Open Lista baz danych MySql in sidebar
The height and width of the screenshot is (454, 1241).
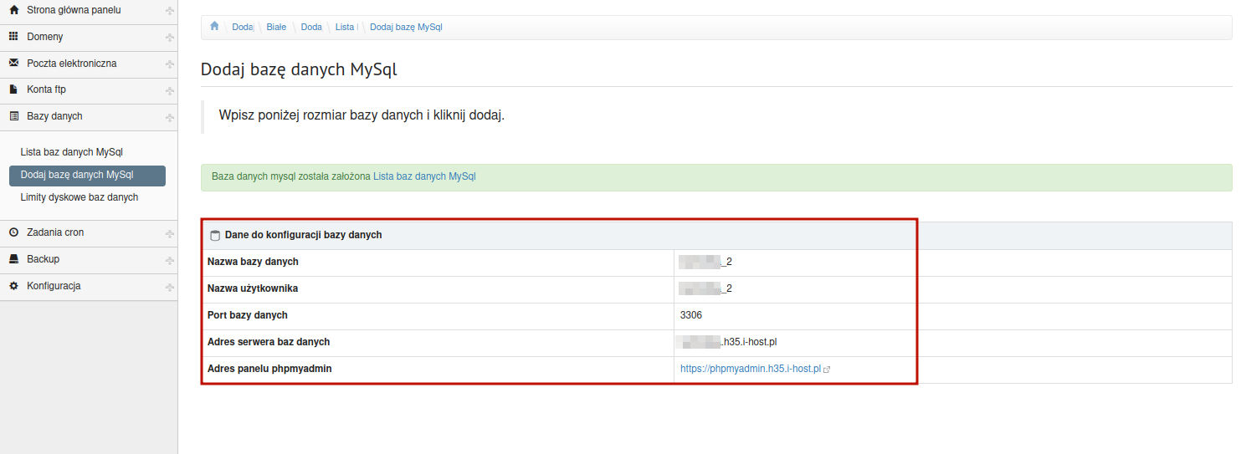pyautogui.click(x=72, y=152)
